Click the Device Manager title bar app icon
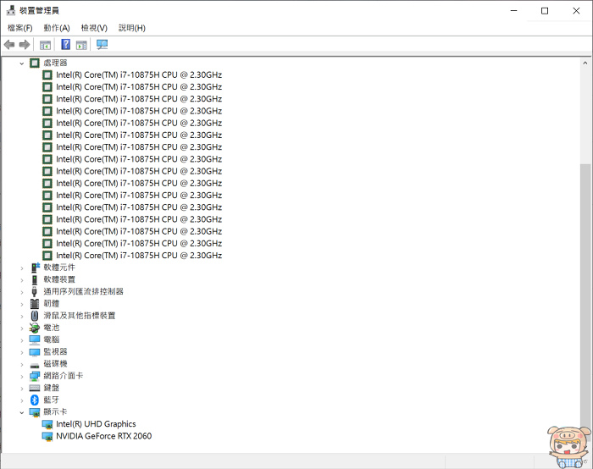Screen dimensions: 593x469 click(x=11, y=10)
